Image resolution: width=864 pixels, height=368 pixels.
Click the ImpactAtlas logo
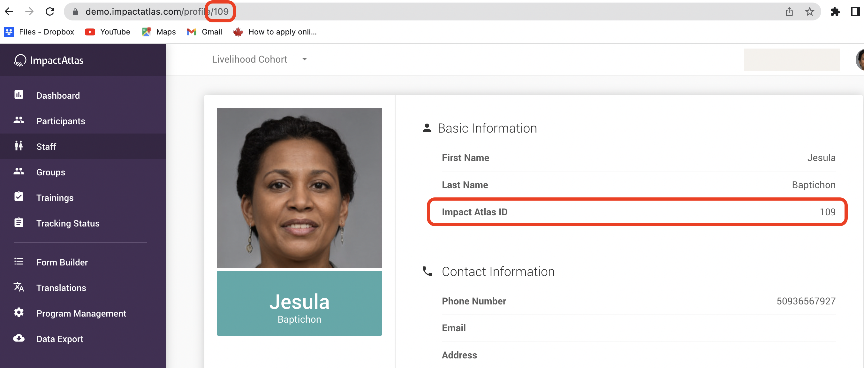(49, 60)
